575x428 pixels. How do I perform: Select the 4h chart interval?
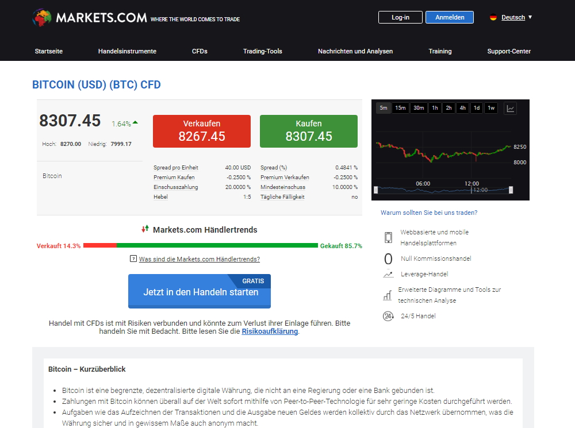(x=462, y=108)
